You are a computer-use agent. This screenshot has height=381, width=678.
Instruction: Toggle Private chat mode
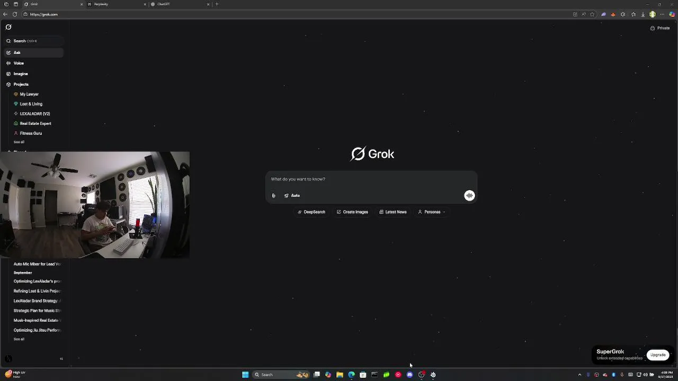tap(660, 28)
